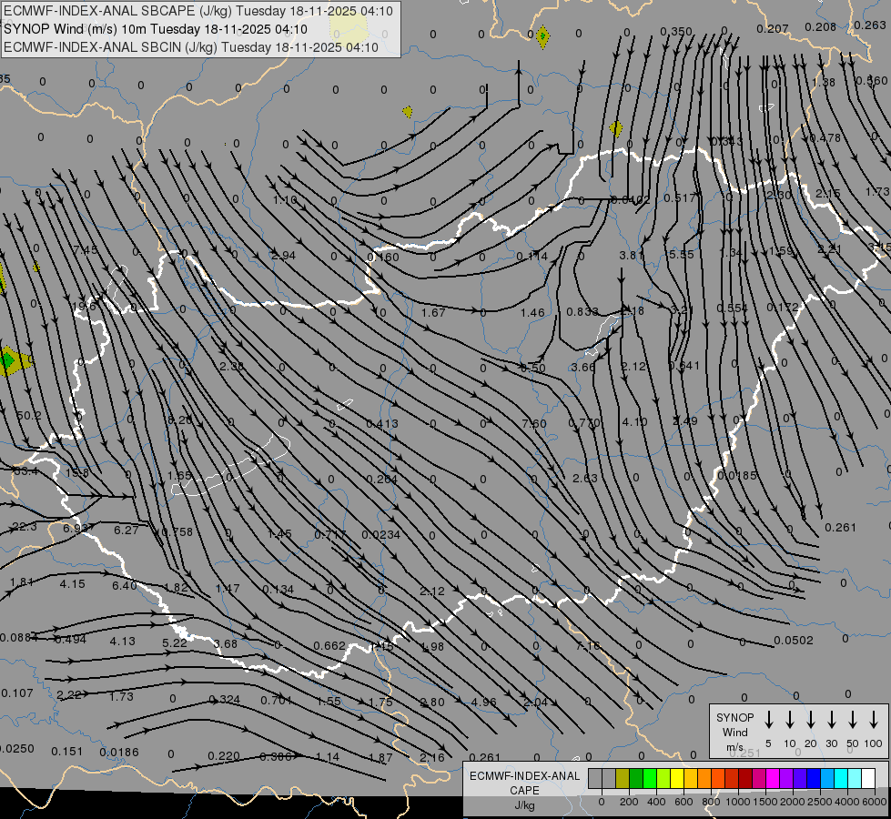Screen dimensions: 891x819
Task: Select the olive swatch in the CAPE legend
Action: [623, 778]
